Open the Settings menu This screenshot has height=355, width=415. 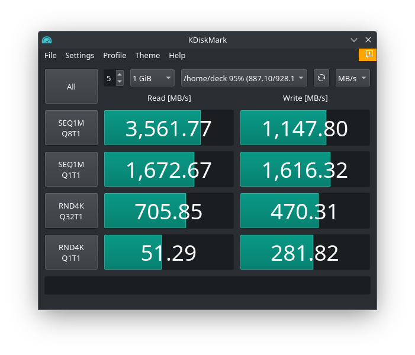coord(80,55)
